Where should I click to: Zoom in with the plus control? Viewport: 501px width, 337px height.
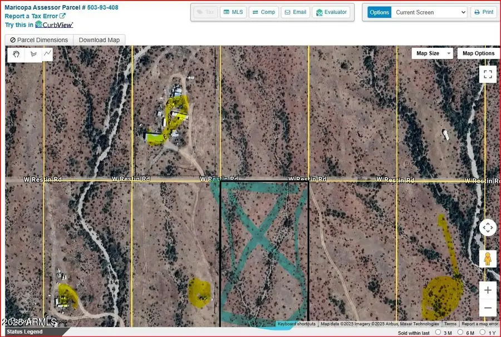pos(487,289)
